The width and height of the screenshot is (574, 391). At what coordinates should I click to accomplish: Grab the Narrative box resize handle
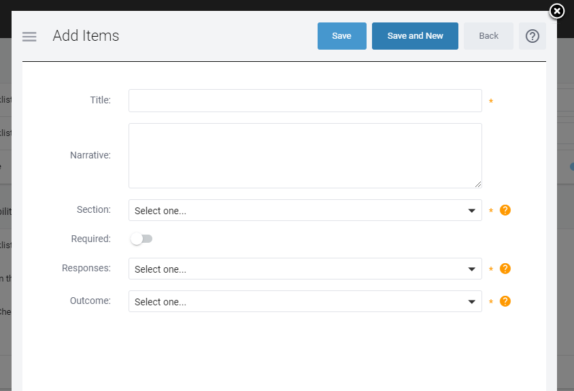[478, 184]
